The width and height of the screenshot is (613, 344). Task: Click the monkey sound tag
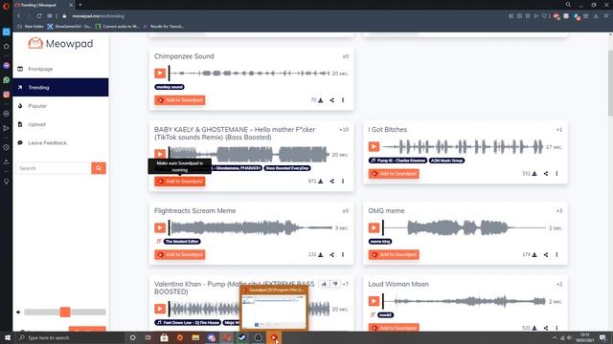[170, 87]
